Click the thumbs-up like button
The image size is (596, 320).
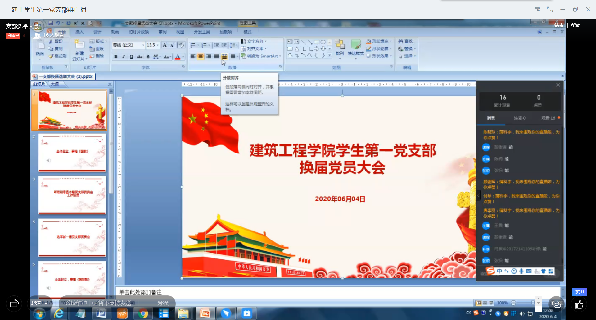pos(579,305)
